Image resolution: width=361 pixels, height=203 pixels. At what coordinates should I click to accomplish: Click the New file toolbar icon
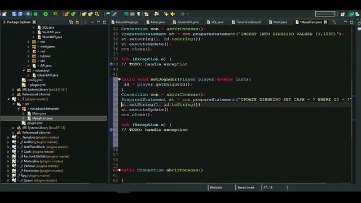pos(5,14)
